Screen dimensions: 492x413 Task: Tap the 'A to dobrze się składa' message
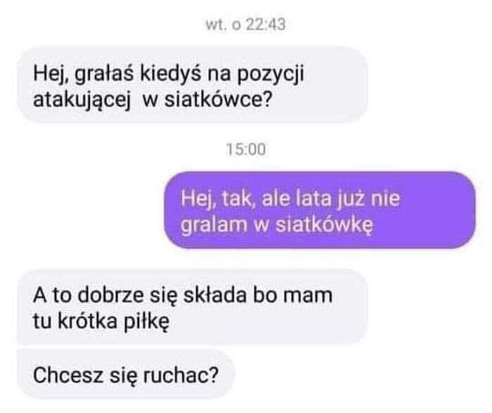point(193,307)
